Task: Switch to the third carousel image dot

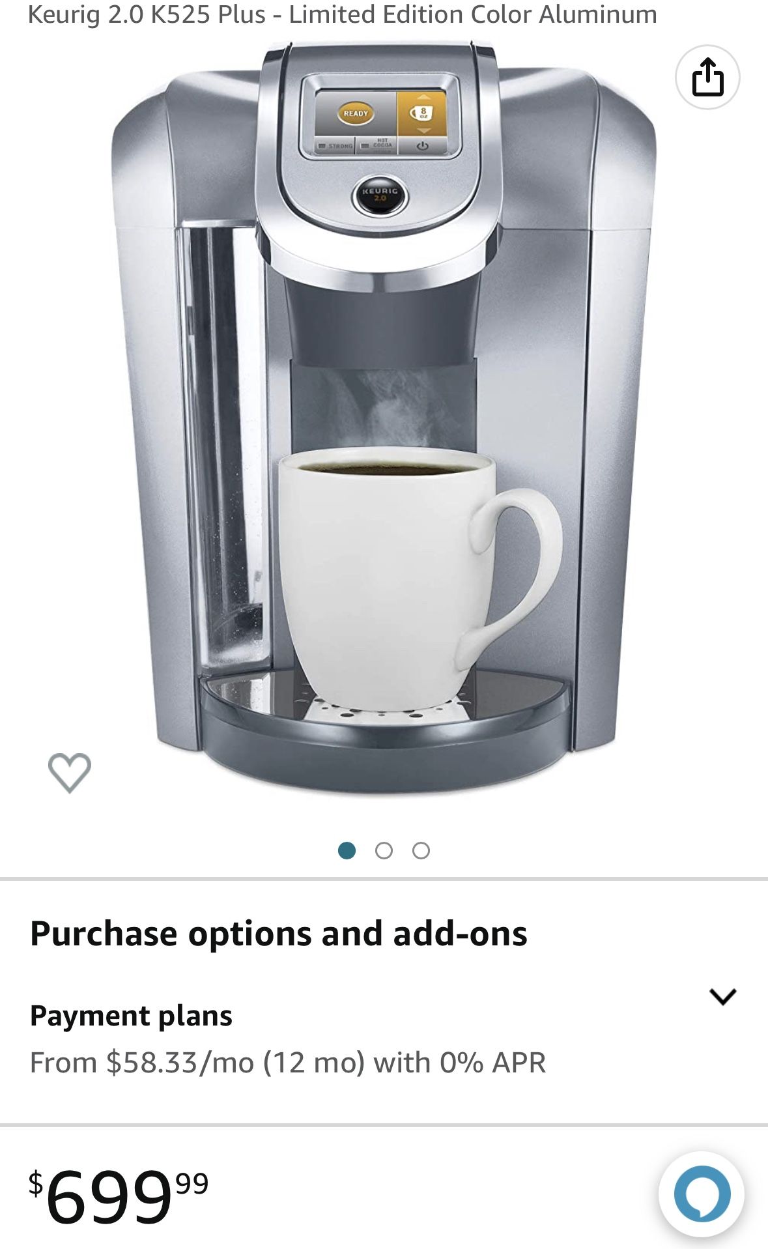Action: (421, 850)
